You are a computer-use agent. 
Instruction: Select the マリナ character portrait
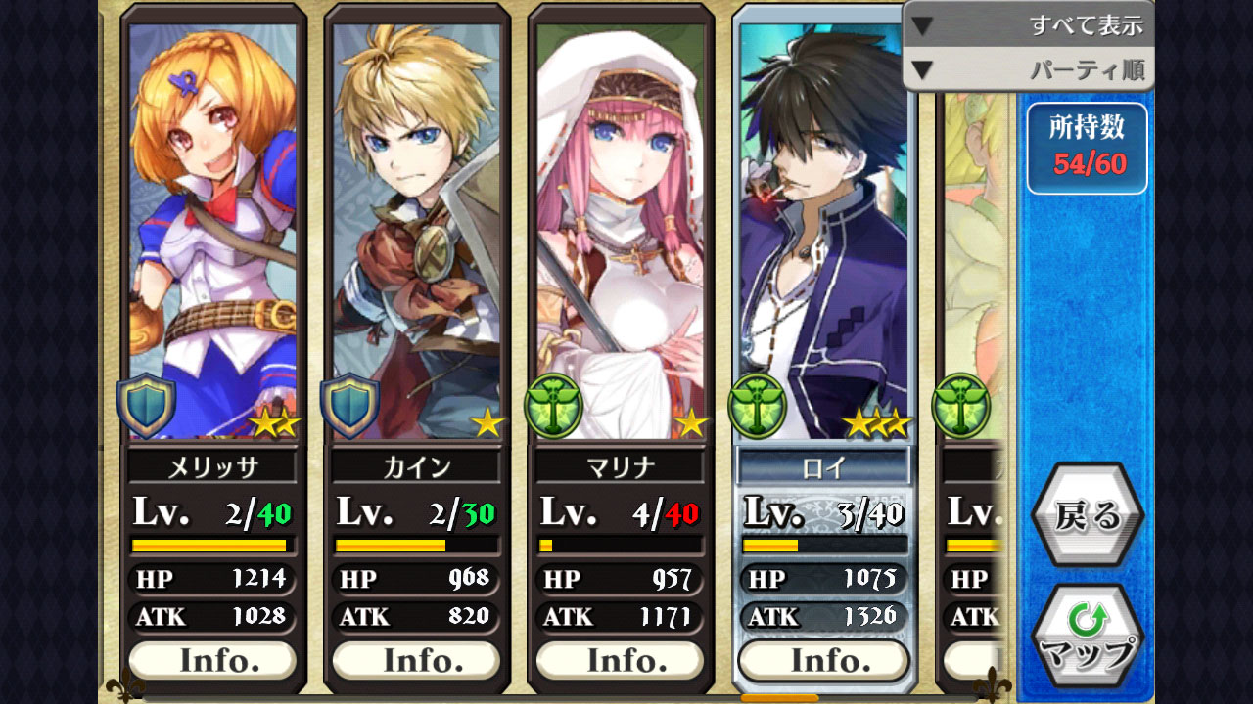(x=620, y=231)
